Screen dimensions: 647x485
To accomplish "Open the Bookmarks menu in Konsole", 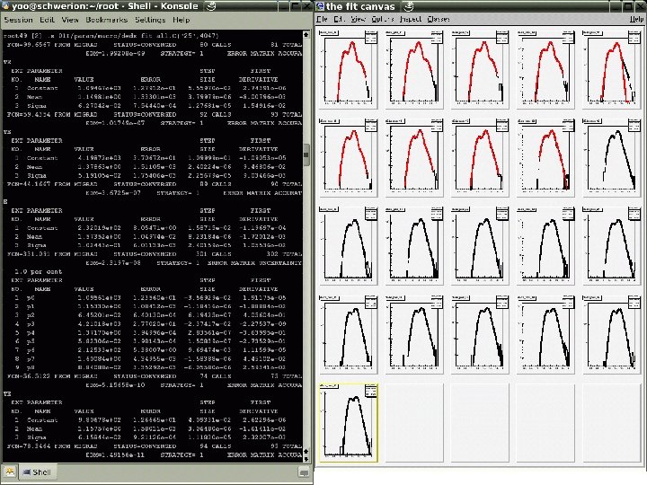I will [106, 20].
